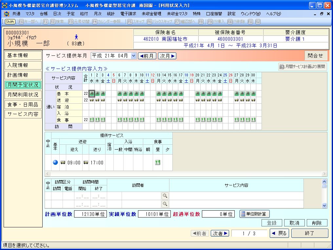This screenshot has height=250, width=333.
Task: Click the lunch (昼) meal icon
Action: click(x=158, y=162)
